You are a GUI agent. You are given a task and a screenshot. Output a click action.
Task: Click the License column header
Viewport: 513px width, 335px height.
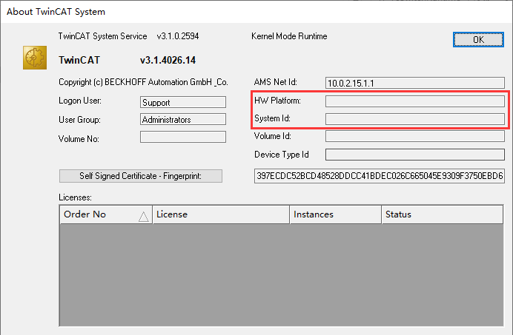221,214
